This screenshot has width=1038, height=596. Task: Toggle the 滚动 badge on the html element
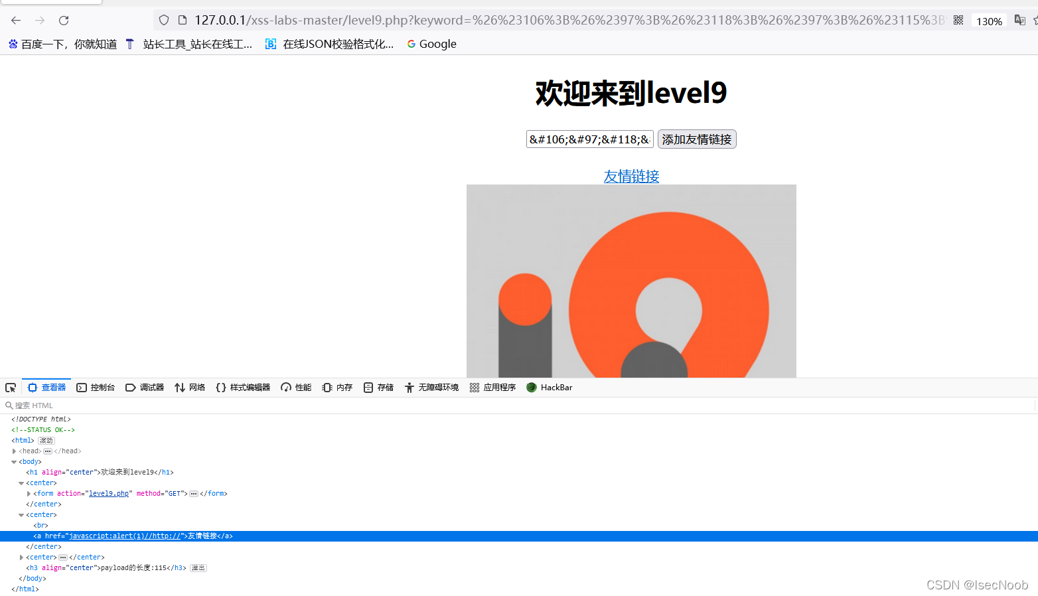tap(45, 440)
